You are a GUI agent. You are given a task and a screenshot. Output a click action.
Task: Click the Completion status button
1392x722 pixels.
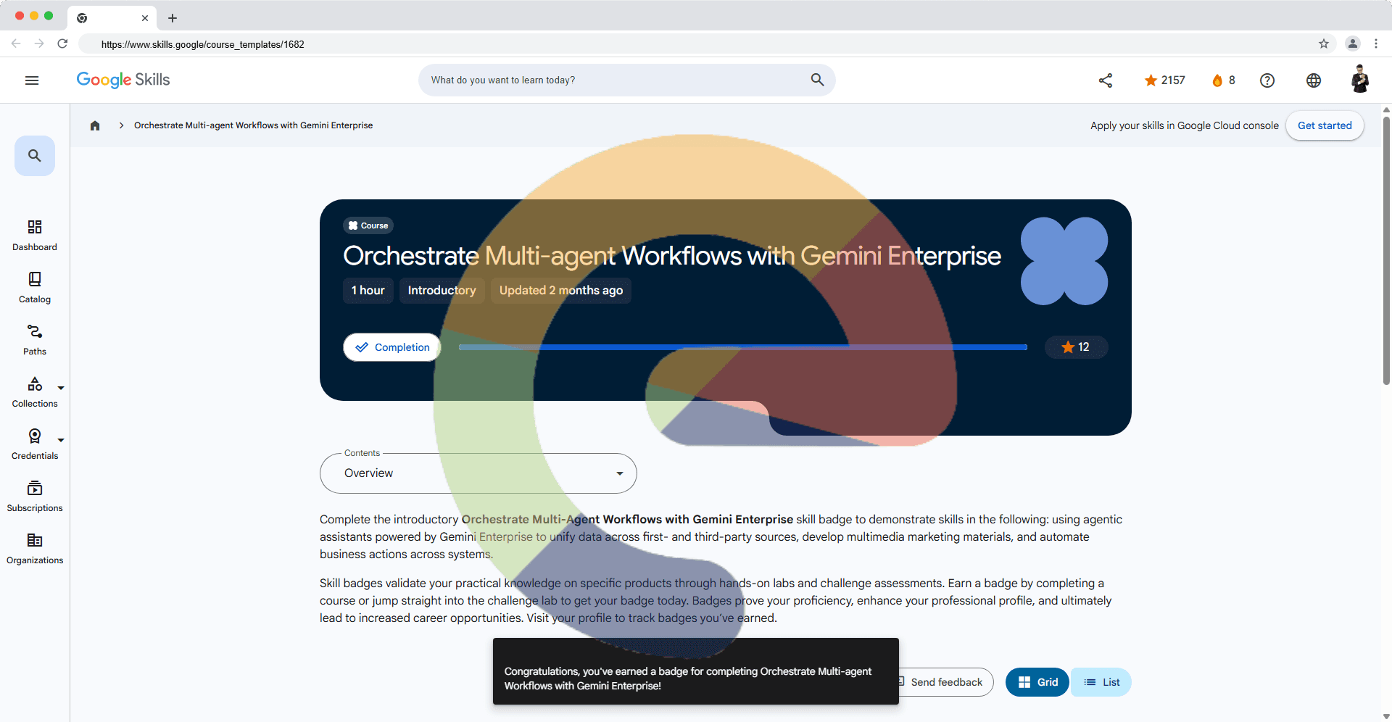tap(392, 347)
